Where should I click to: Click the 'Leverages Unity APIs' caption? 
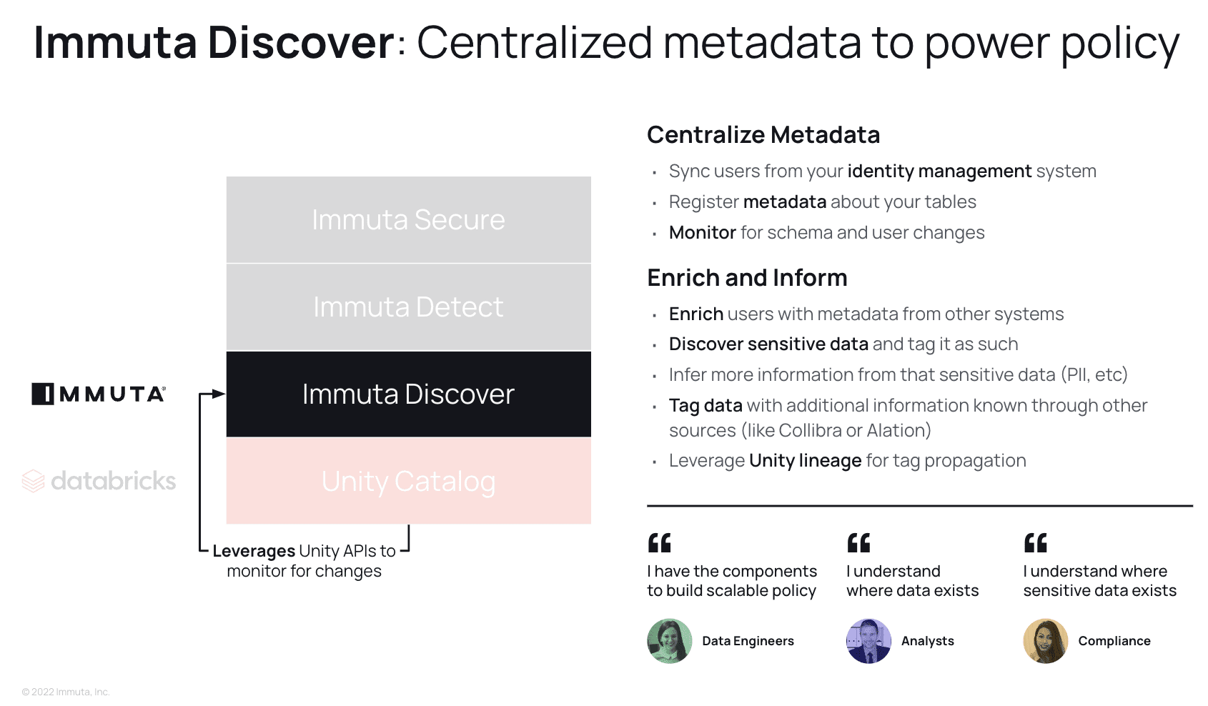point(304,561)
